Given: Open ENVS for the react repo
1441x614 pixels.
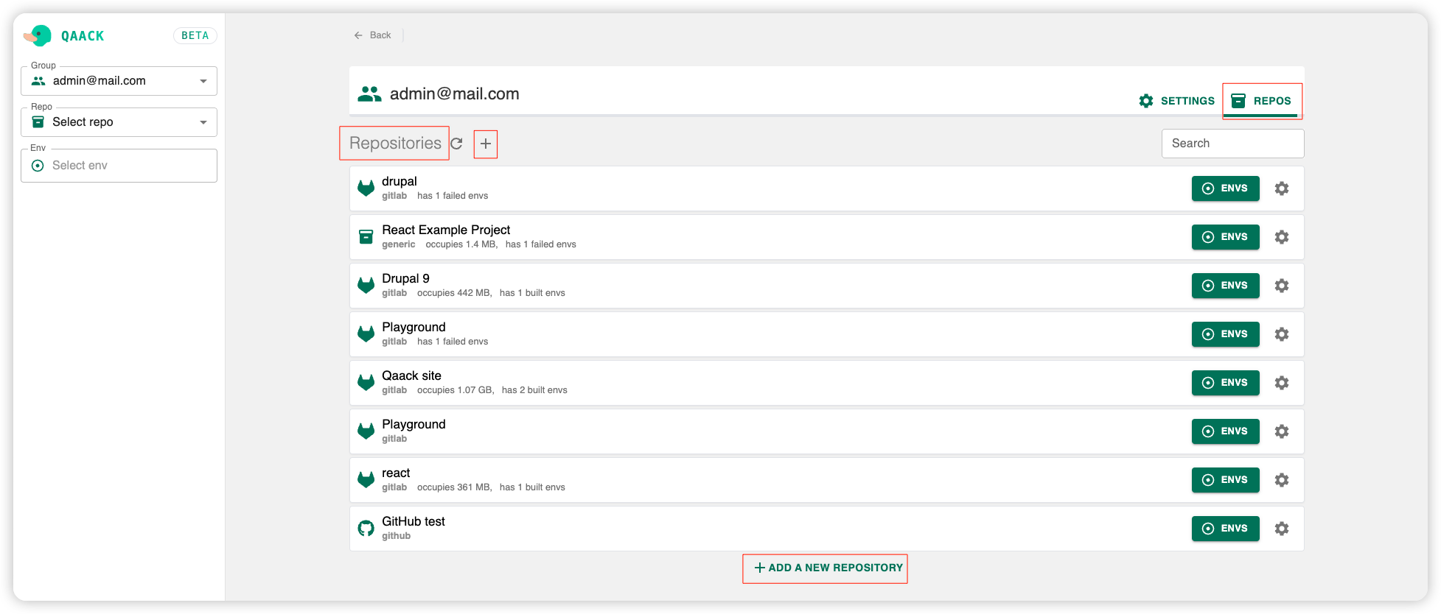Looking at the screenshot, I should [1225, 480].
